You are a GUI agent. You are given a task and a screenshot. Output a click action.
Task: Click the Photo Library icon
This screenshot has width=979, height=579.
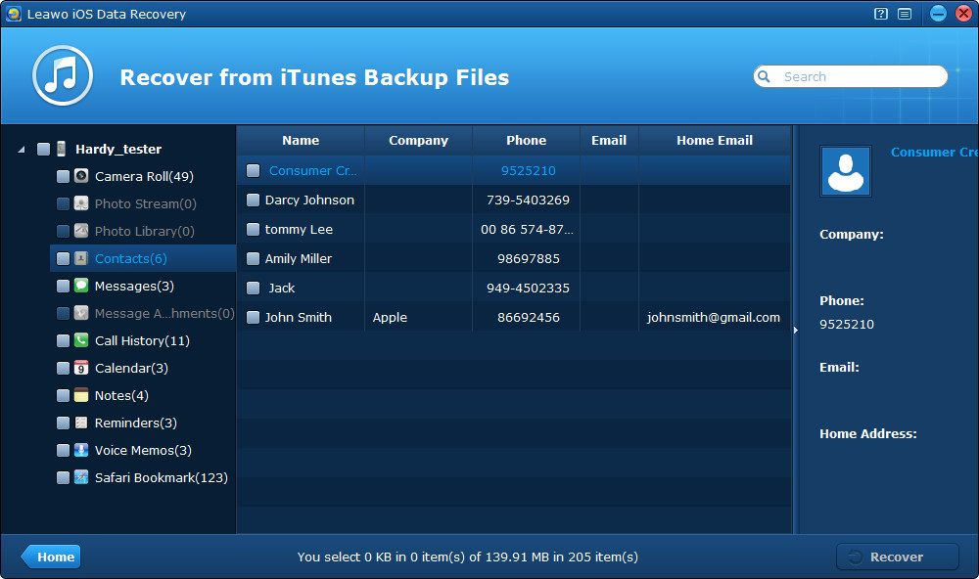tap(81, 231)
